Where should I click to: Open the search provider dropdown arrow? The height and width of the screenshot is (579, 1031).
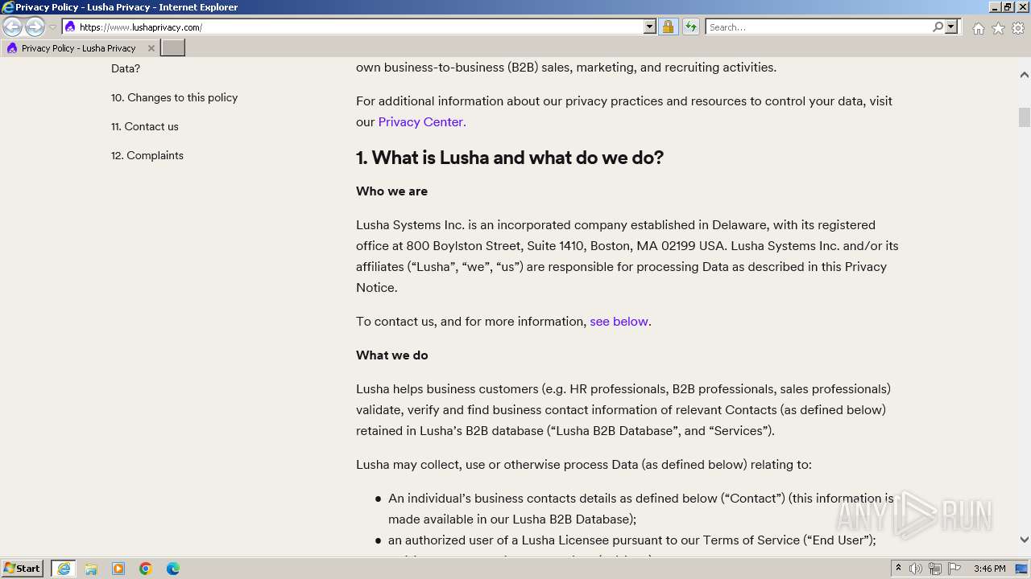tap(951, 27)
